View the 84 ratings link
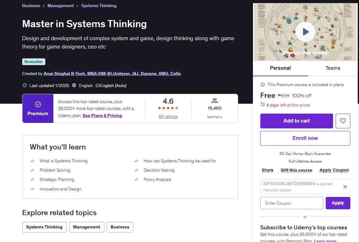Image resolution: width=359 pixels, height=242 pixels. click(x=168, y=116)
